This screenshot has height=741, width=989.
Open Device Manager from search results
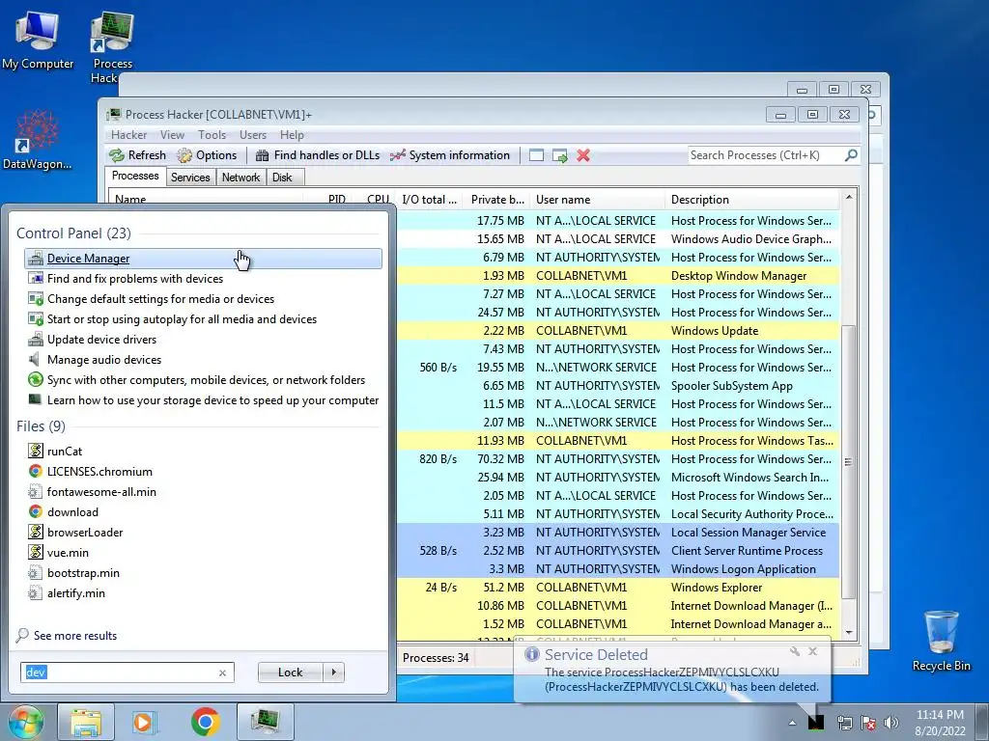pos(203,259)
